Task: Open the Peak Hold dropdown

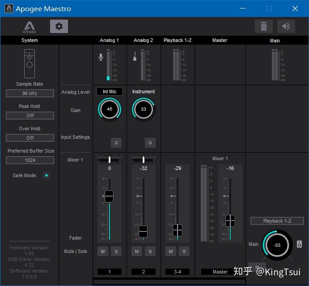Action: 30,116
